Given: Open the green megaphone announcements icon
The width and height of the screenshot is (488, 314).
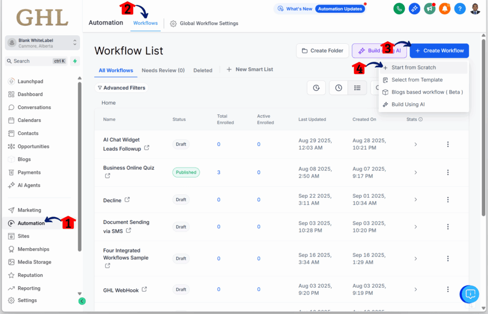Looking at the screenshot, I should tap(429, 9).
